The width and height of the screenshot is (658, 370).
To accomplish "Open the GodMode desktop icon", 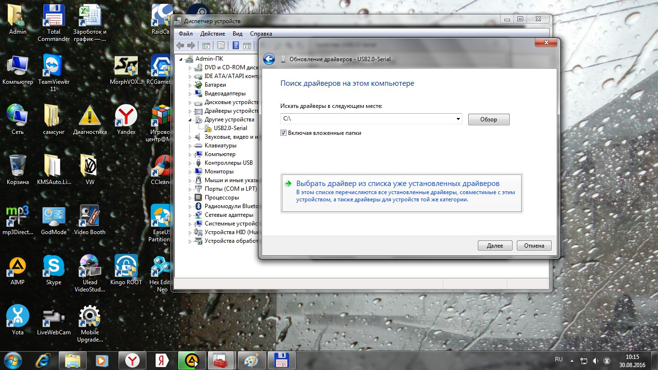I will click(53, 220).
